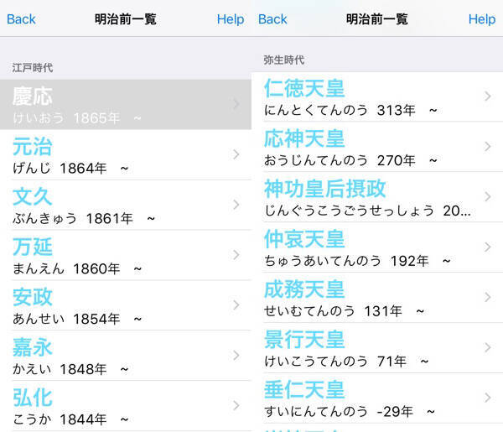The width and height of the screenshot is (503, 432).
Task: Select the 嘉永 era entry
Action: coord(117,356)
